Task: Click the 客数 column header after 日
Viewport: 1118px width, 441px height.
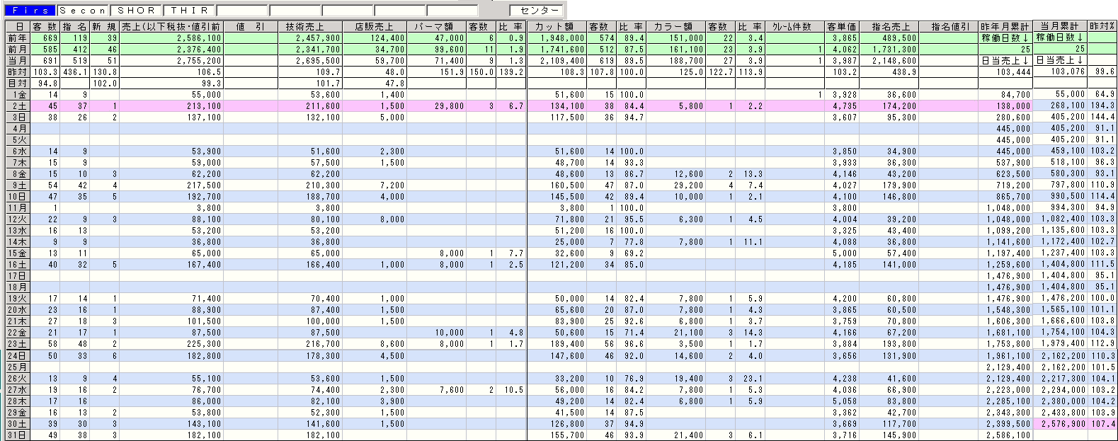Action: tap(44, 27)
